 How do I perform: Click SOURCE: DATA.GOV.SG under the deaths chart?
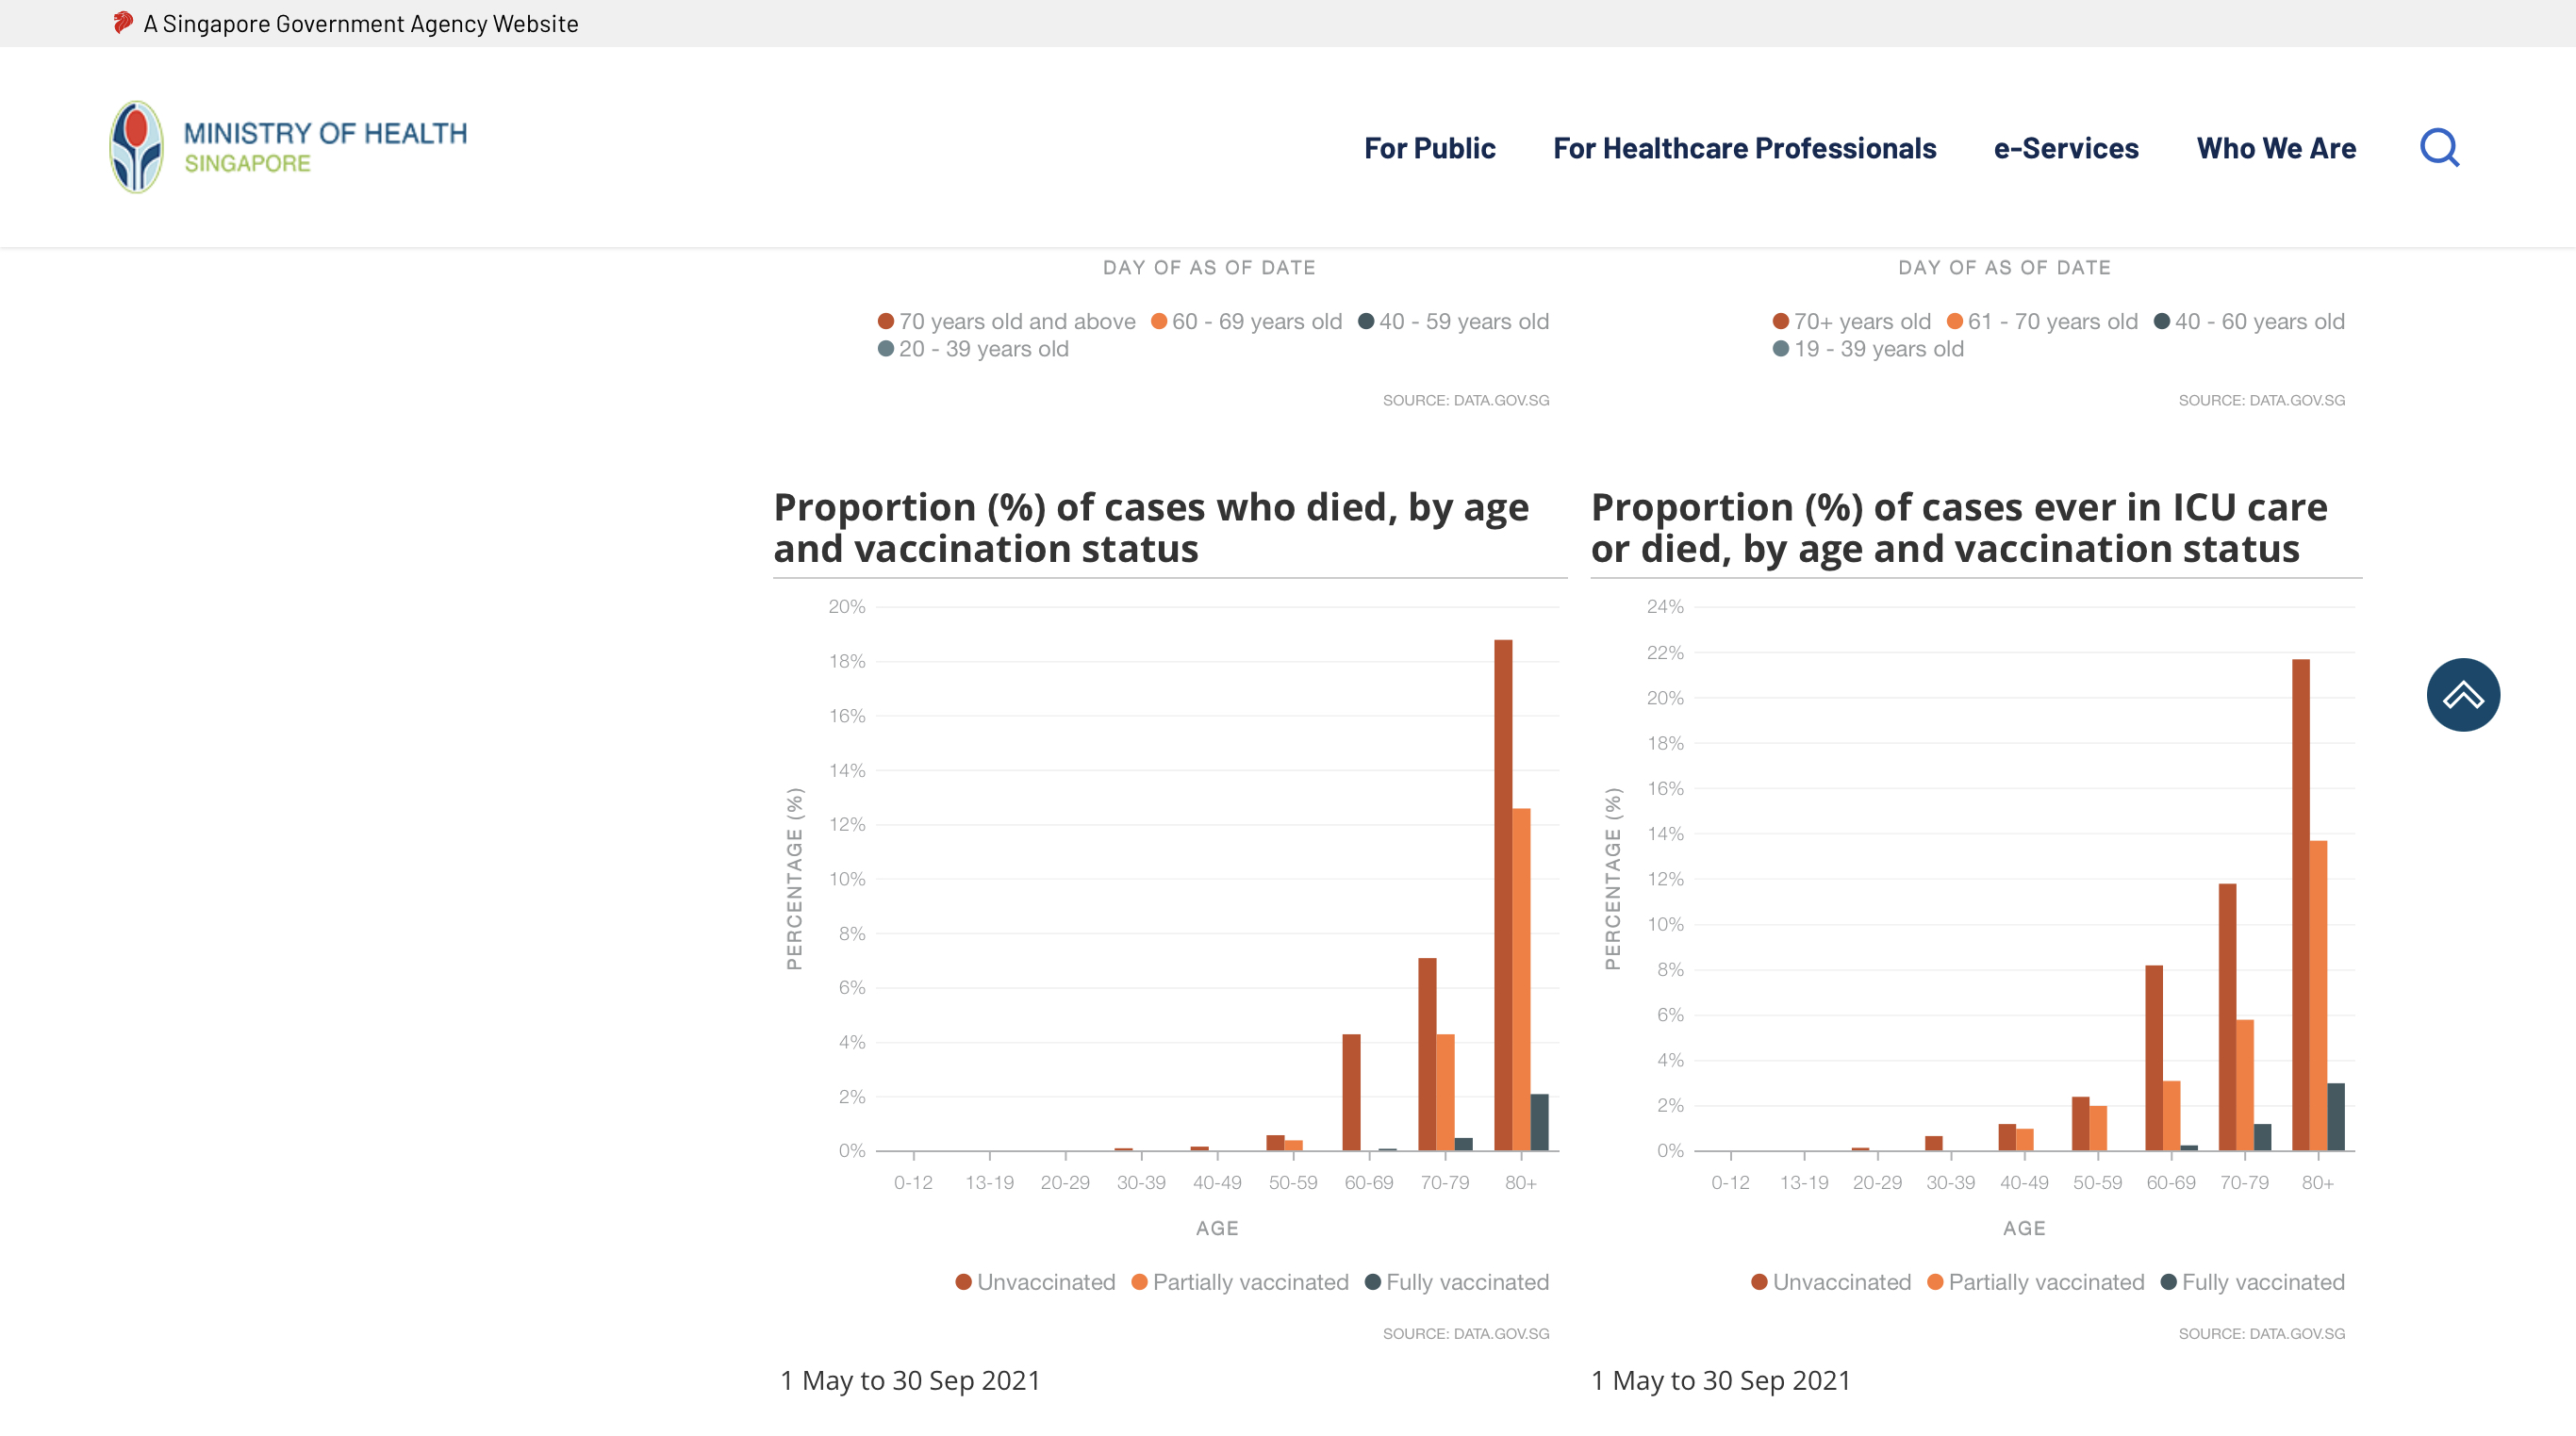[1466, 1333]
